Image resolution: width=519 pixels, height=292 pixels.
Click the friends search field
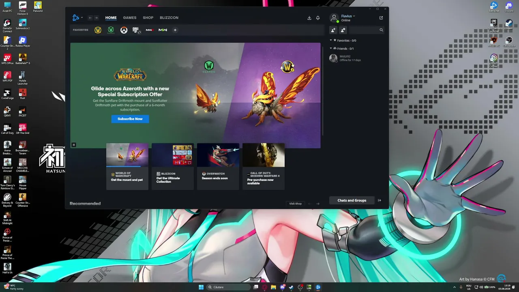click(366, 30)
